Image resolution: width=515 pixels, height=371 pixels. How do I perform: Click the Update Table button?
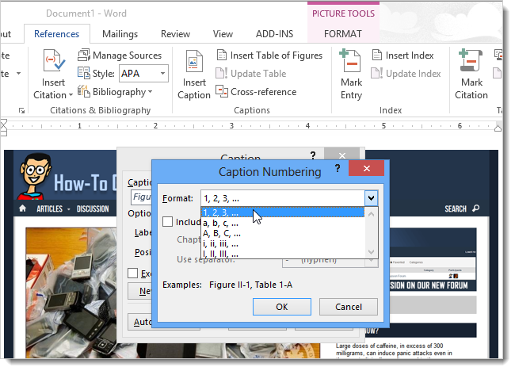pos(251,74)
